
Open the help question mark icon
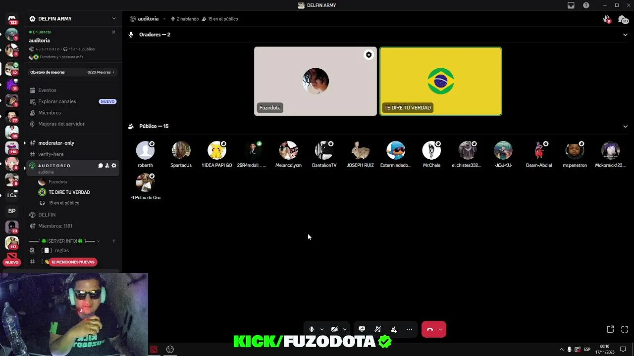[x=586, y=5]
